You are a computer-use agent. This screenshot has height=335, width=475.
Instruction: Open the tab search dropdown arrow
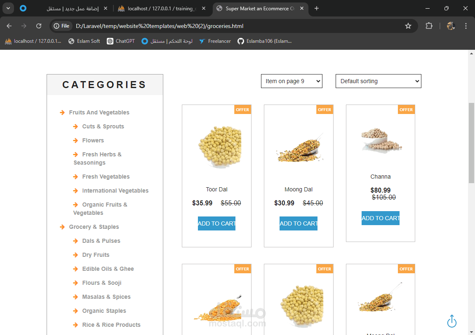(x=8, y=9)
